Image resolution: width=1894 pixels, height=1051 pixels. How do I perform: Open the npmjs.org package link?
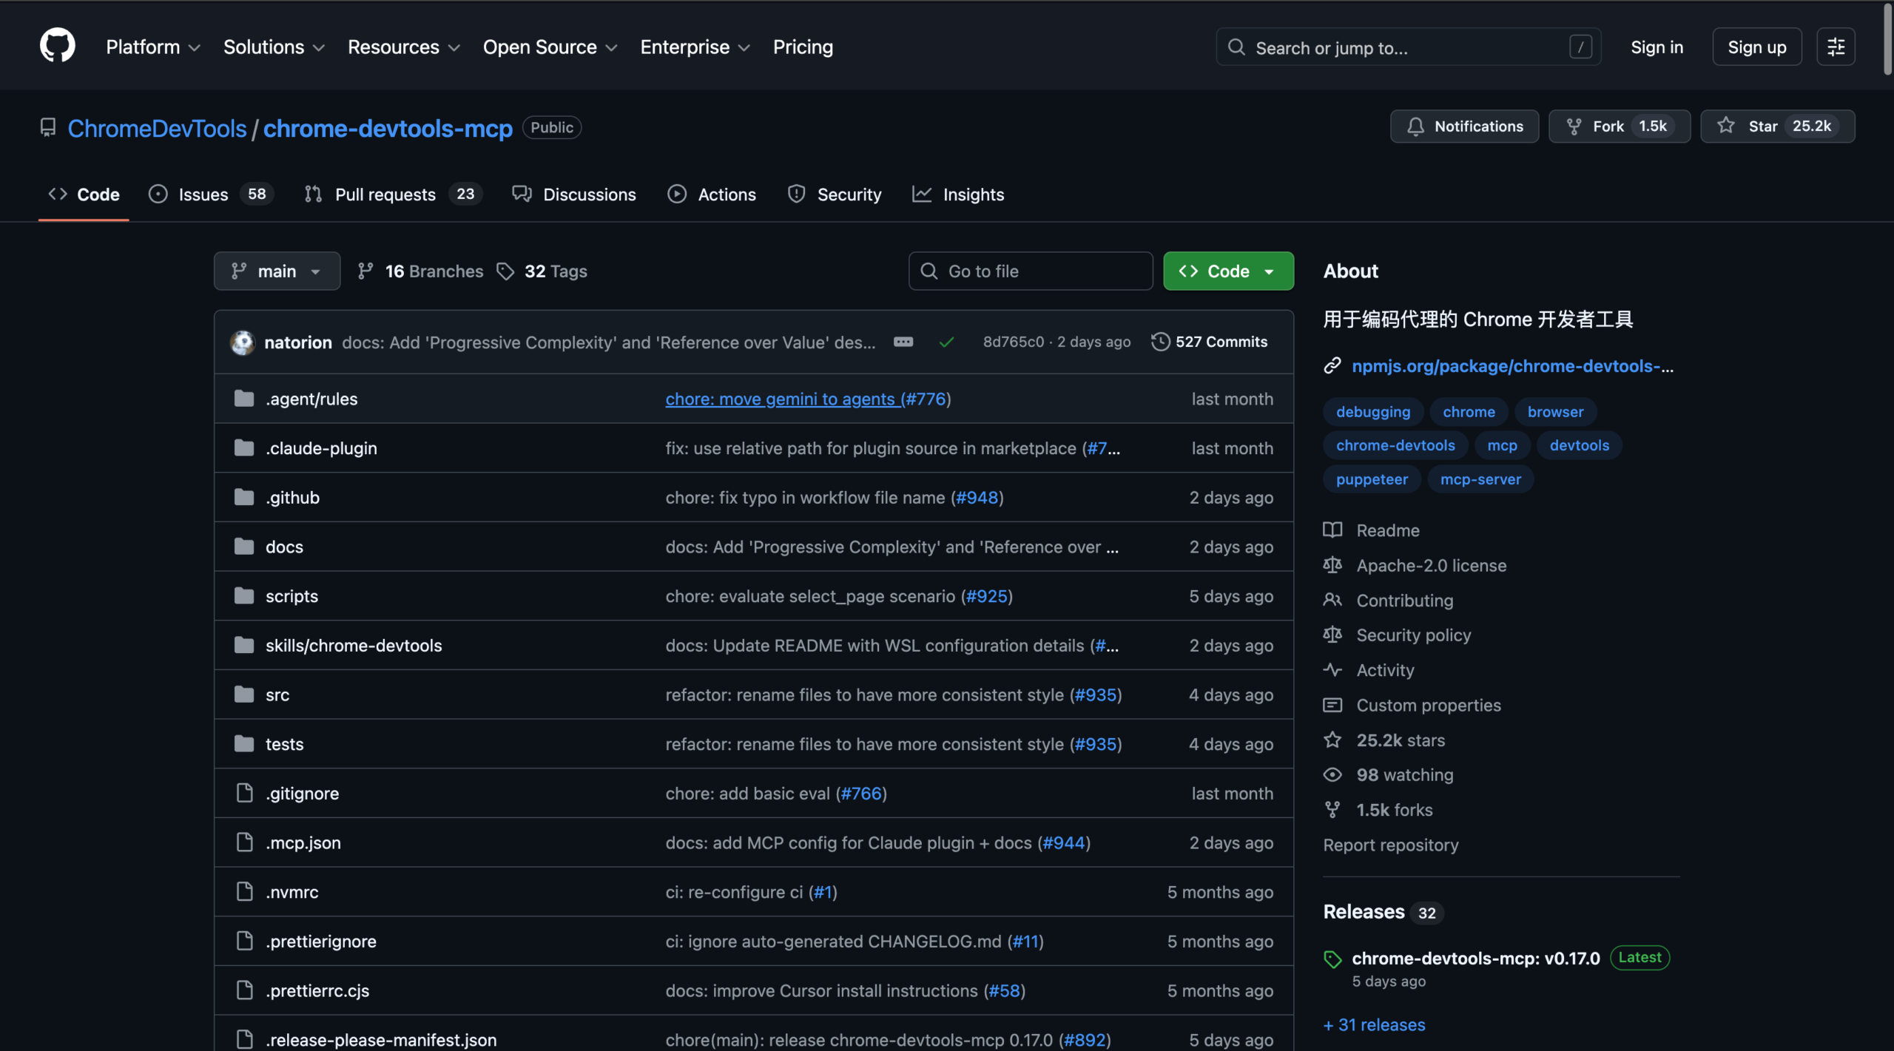[1512, 366]
